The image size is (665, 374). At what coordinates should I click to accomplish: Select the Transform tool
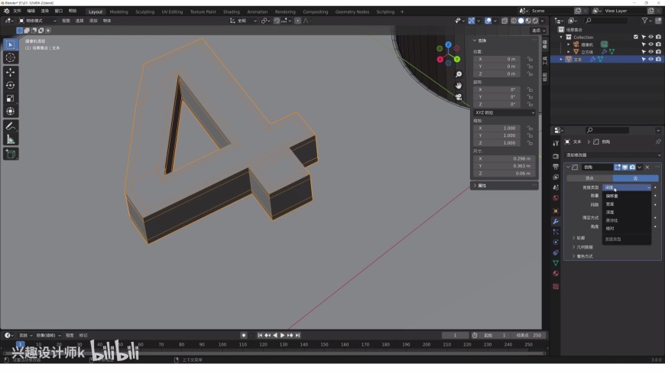click(x=11, y=111)
